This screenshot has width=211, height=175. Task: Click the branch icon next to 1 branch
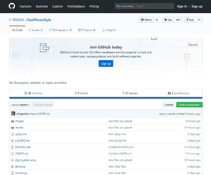76,93
